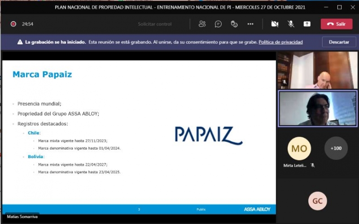Open the meeting chat panel
Viewport: 359px width, 224px height.
pos(218,24)
